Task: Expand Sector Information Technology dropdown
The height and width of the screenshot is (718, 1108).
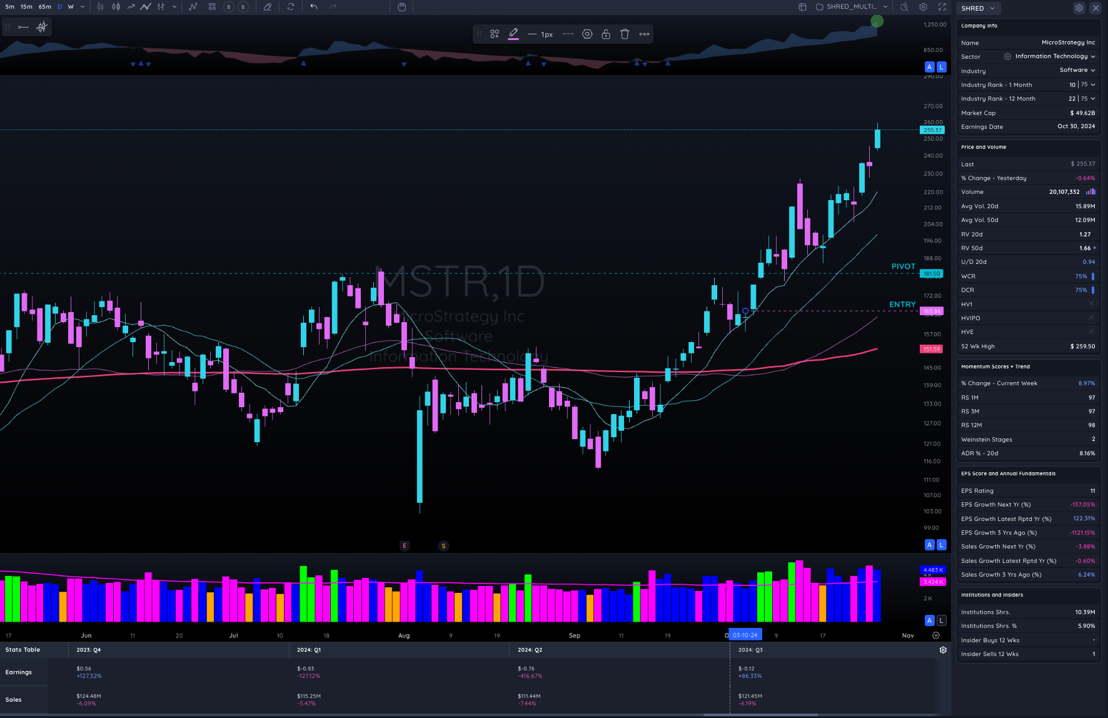Action: coord(1093,56)
